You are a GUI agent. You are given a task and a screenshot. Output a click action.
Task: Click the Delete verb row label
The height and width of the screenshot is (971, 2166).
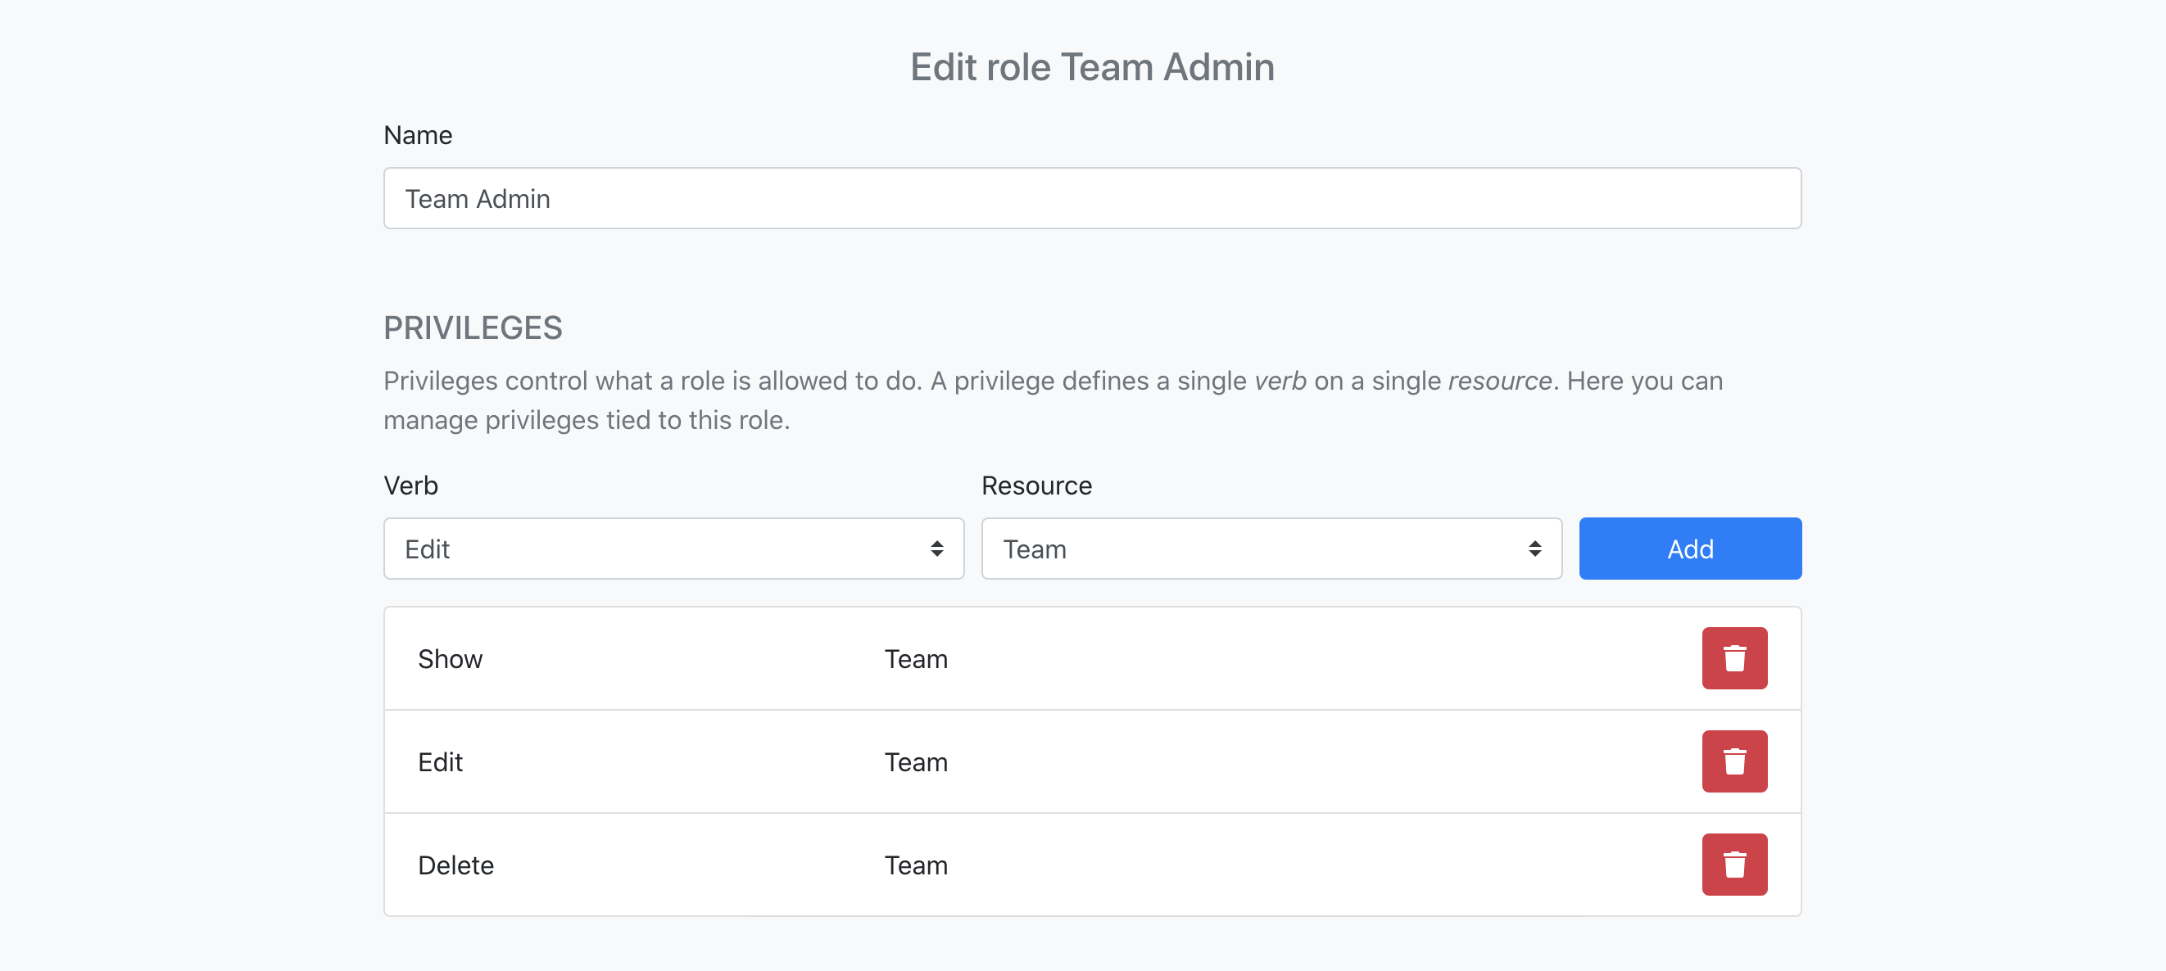[x=455, y=865]
